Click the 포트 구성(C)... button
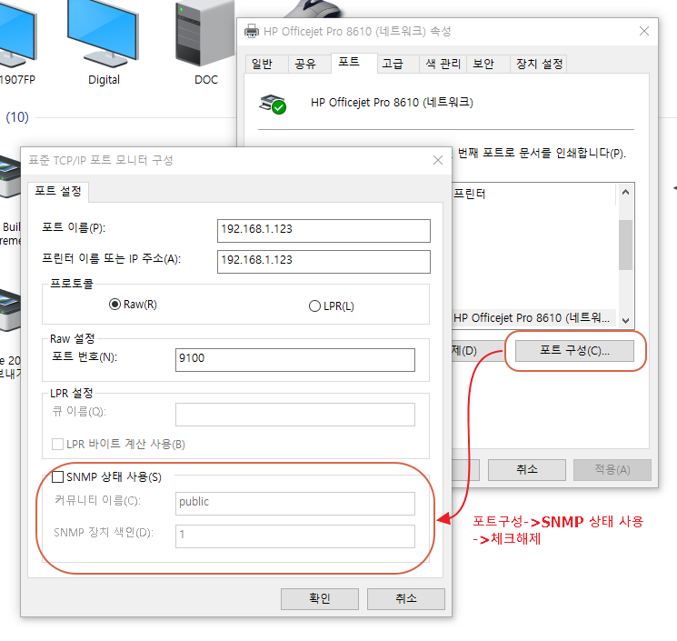 pos(574,351)
